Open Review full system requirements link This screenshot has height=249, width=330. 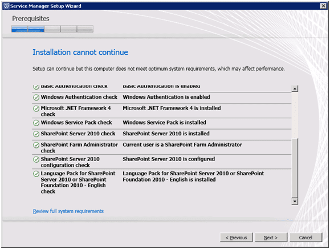(x=68, y=211)
